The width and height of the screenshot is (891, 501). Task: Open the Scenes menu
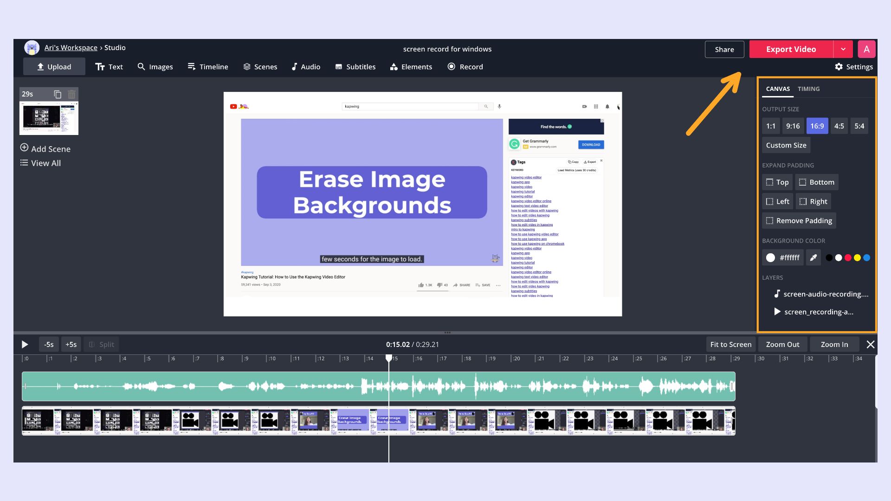(x=260, y=67)
